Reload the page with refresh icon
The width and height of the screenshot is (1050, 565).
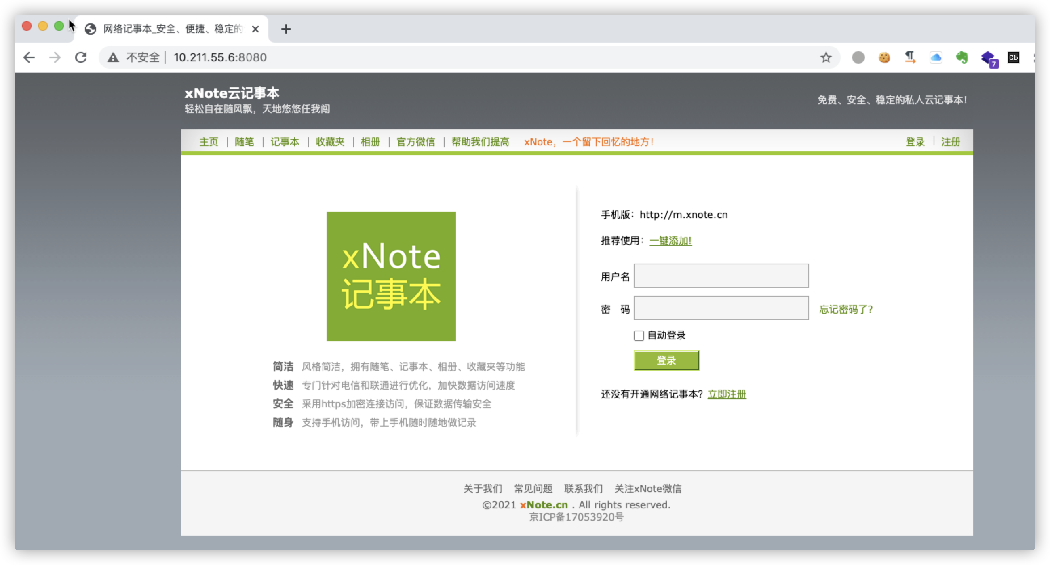(x=81, y=57)
